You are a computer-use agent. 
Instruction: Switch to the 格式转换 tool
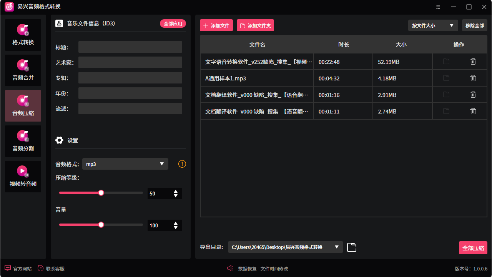coord(23,35)
